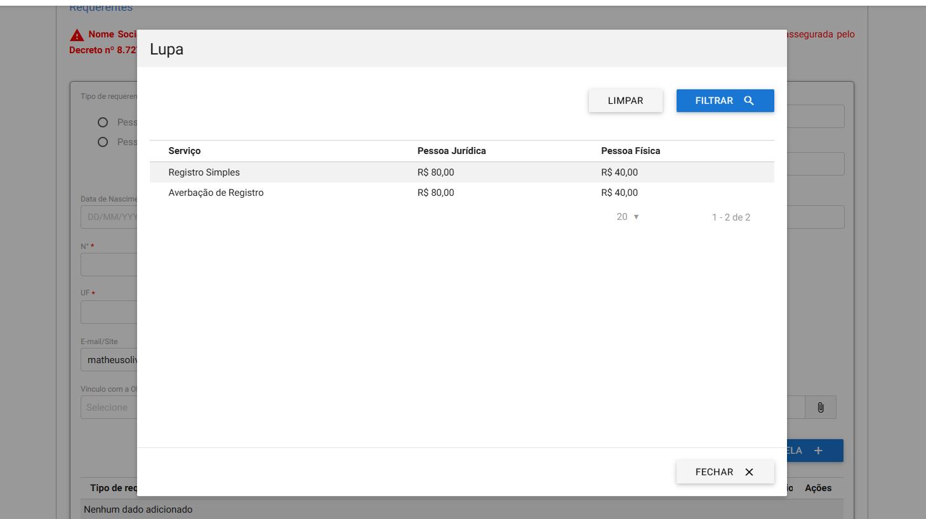Click the red warning triangle icon
926x519 pixels.
coord(77,35)
